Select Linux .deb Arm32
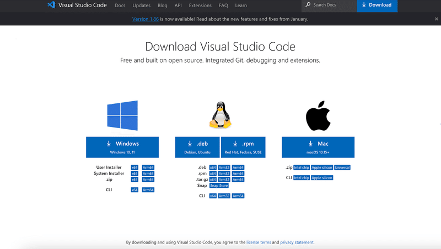 click(x=224, y=168)
